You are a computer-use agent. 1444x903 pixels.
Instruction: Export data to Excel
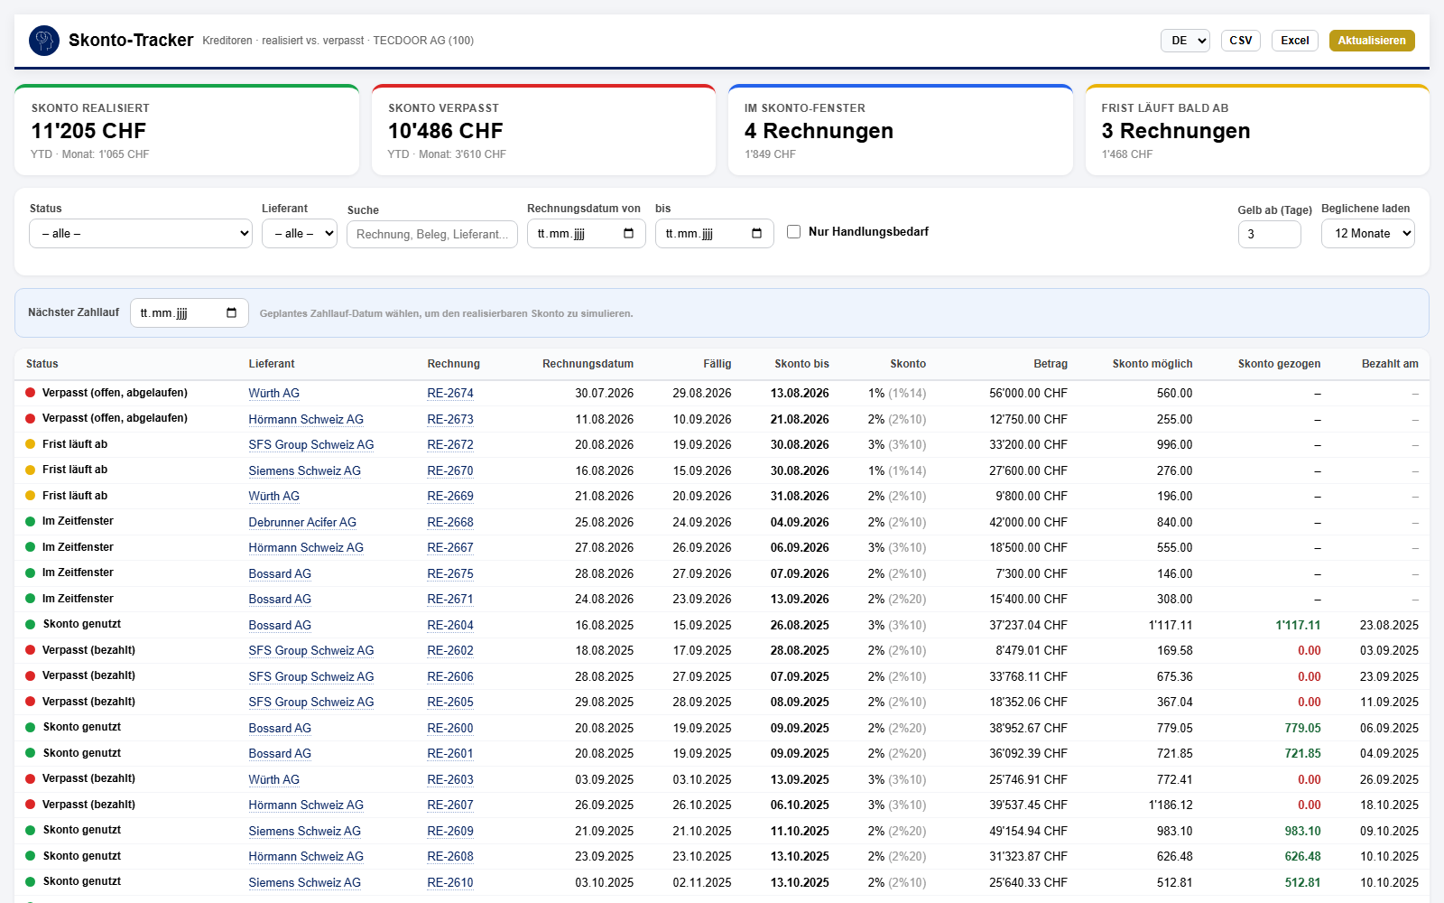[1295, 41]
